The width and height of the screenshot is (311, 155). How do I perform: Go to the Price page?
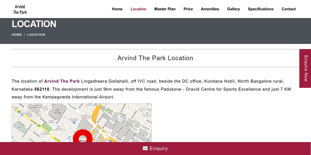tap(188, 9)
